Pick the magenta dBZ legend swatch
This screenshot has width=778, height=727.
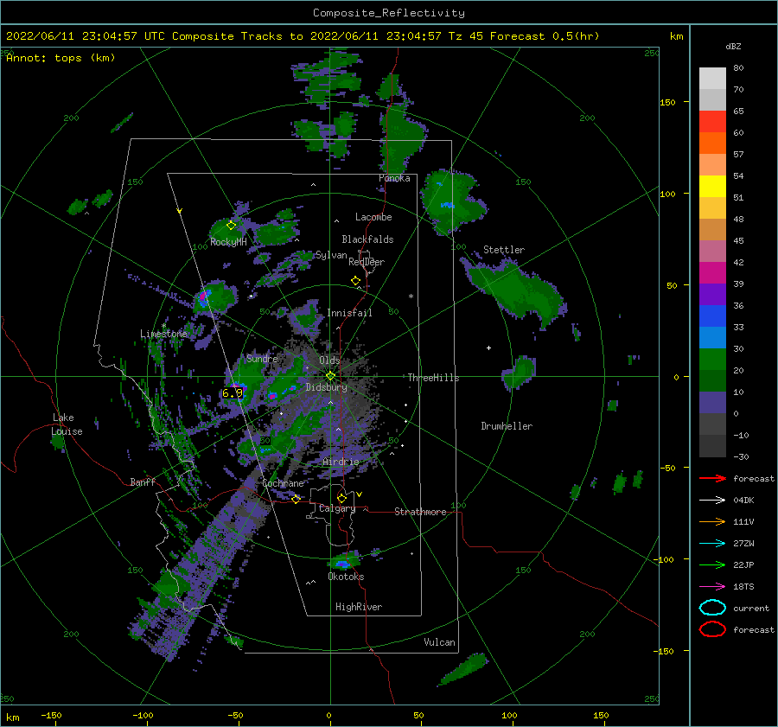pos(712,273)
